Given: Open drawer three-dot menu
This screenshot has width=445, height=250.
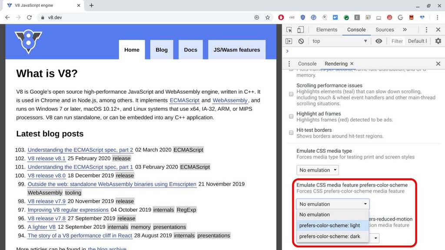Looking at the screenshot, I should 289,64.
